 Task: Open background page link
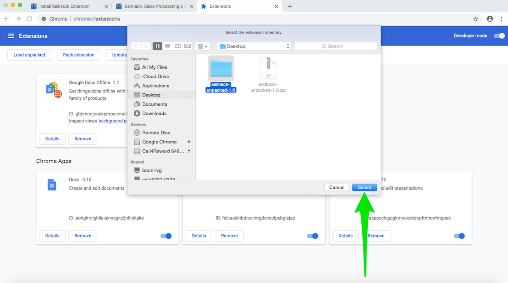pyautogui.click(x=113, y=121)
